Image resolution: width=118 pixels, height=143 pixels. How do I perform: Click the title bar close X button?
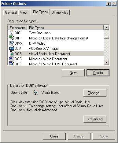pos(114,4)
